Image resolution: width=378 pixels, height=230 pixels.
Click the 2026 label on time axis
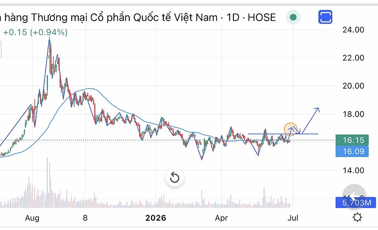[x=156, y=218]
